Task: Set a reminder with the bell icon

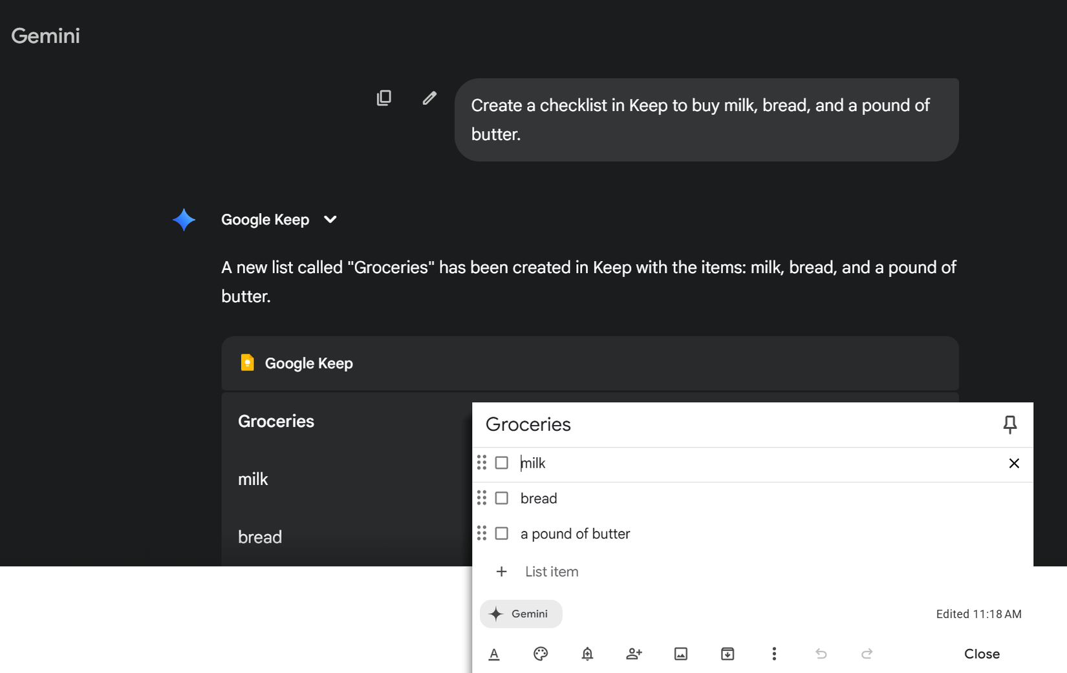Action: click(587, 654)
